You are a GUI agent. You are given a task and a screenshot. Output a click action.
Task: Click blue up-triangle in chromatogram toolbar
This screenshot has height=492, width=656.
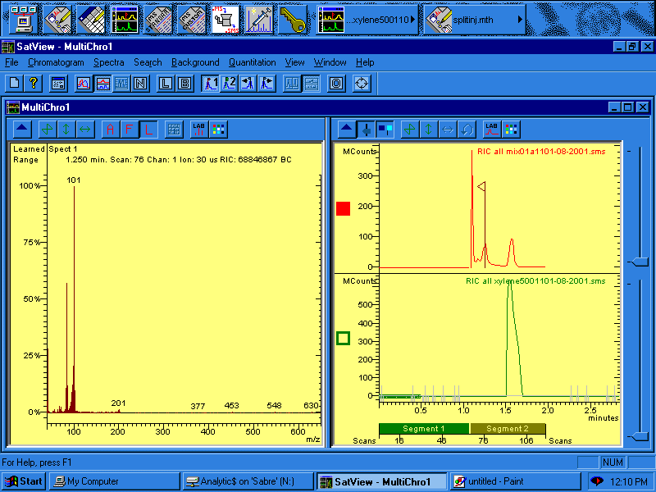pos(346,130)
